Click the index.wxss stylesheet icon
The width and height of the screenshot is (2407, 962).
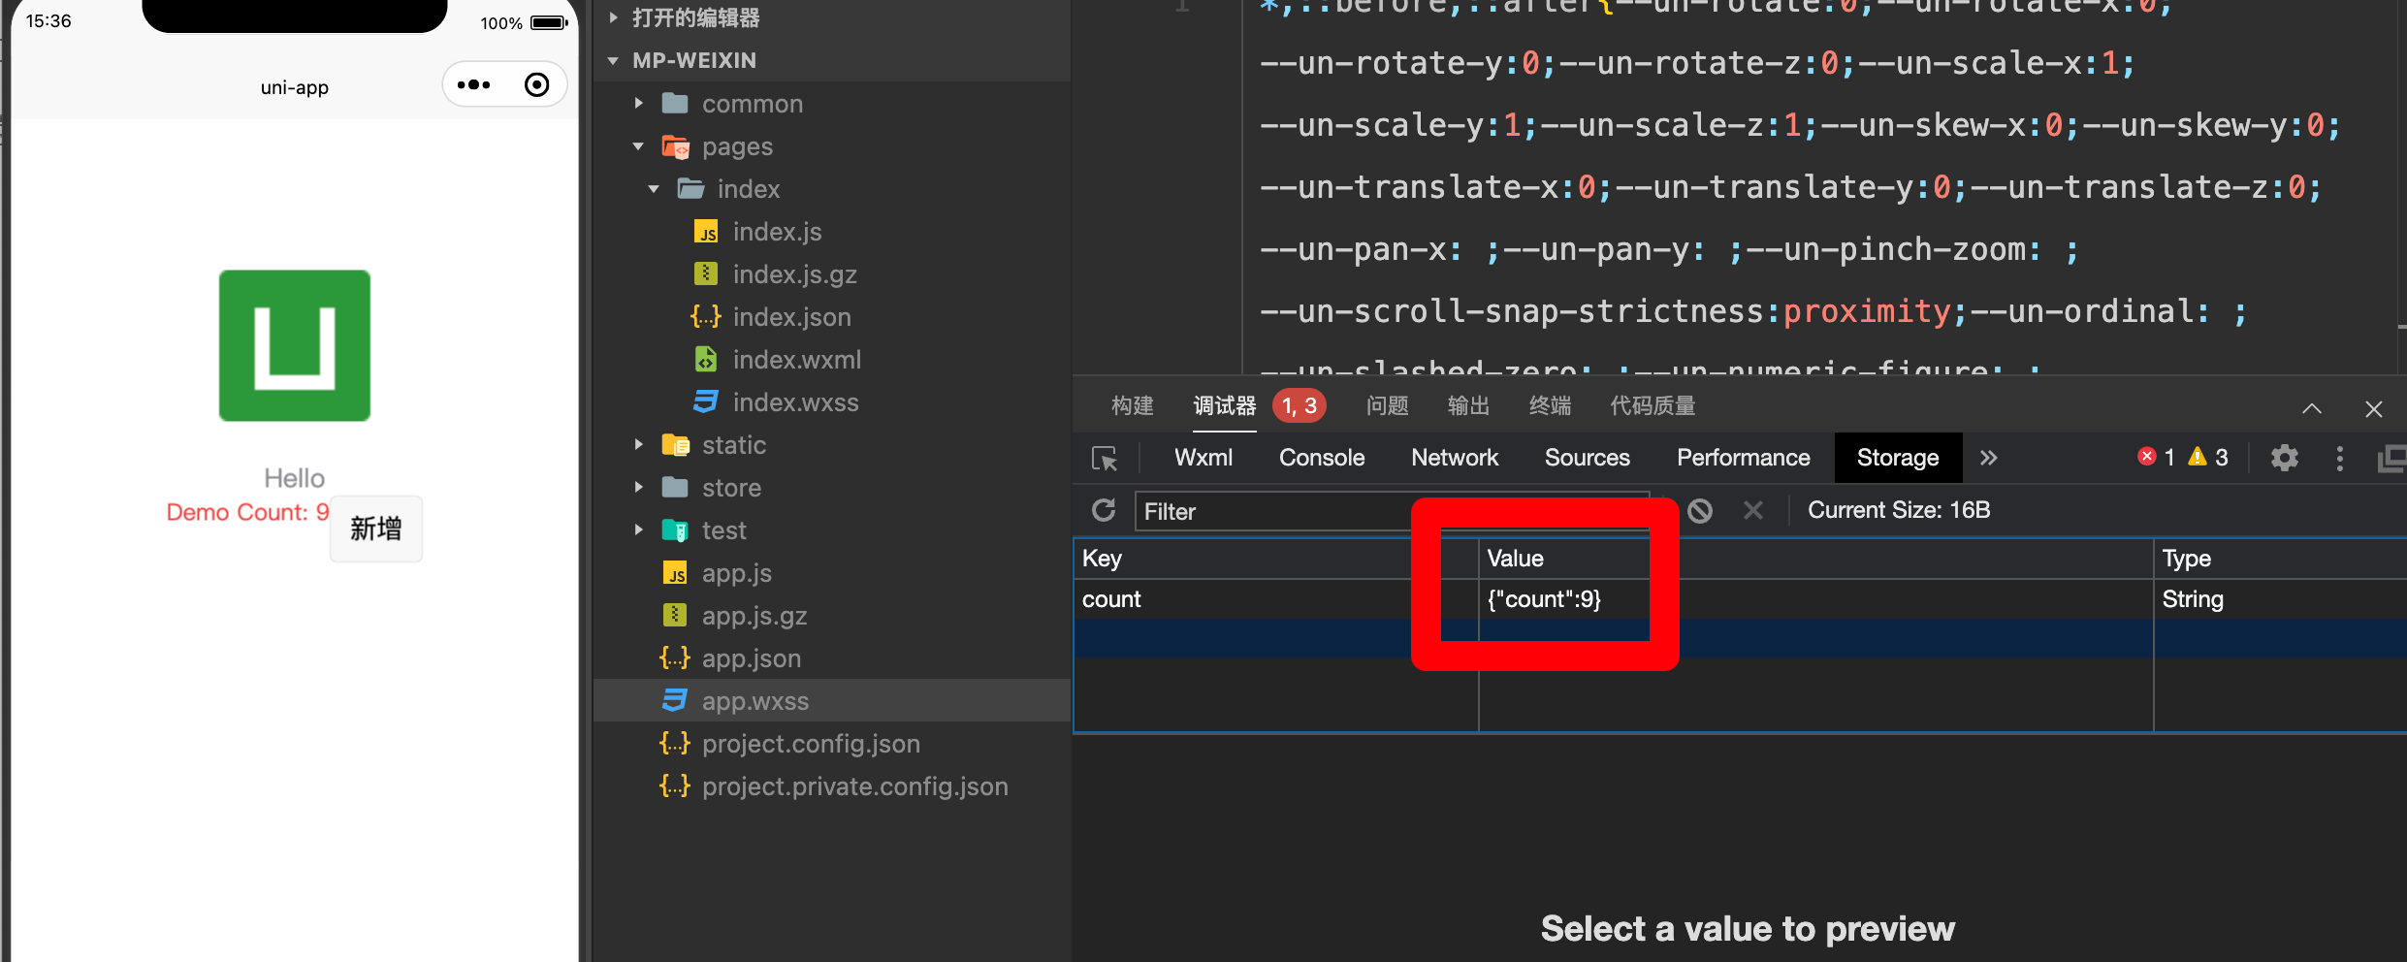pyautogui.click(x=706, y=401)
